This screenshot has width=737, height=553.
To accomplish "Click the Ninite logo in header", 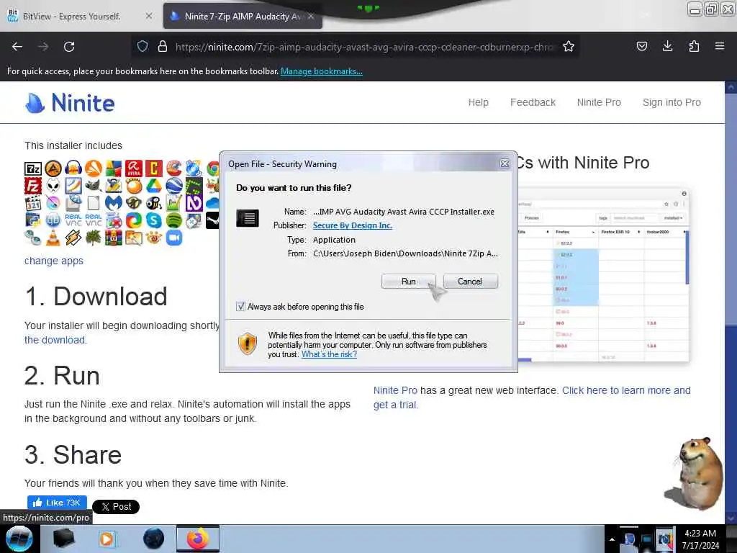I will (x=70, y=103).
